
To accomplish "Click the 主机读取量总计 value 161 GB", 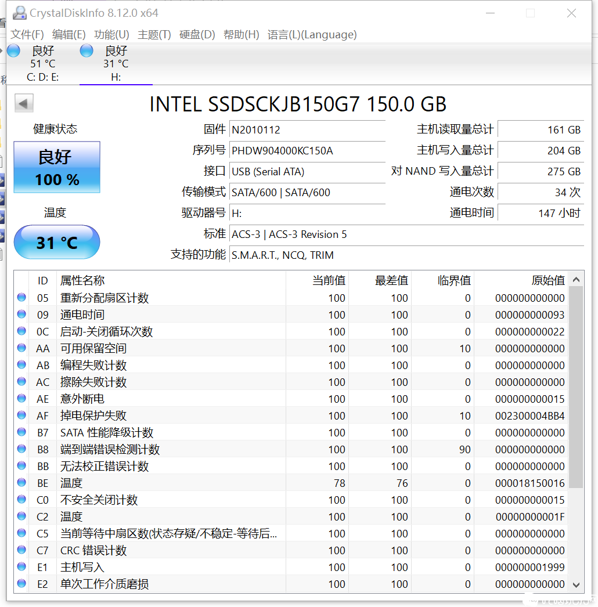I will click(541, 129).
